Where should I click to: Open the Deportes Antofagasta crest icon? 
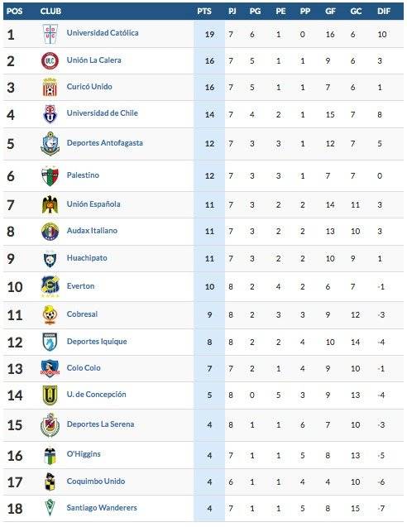coord(50,143)
